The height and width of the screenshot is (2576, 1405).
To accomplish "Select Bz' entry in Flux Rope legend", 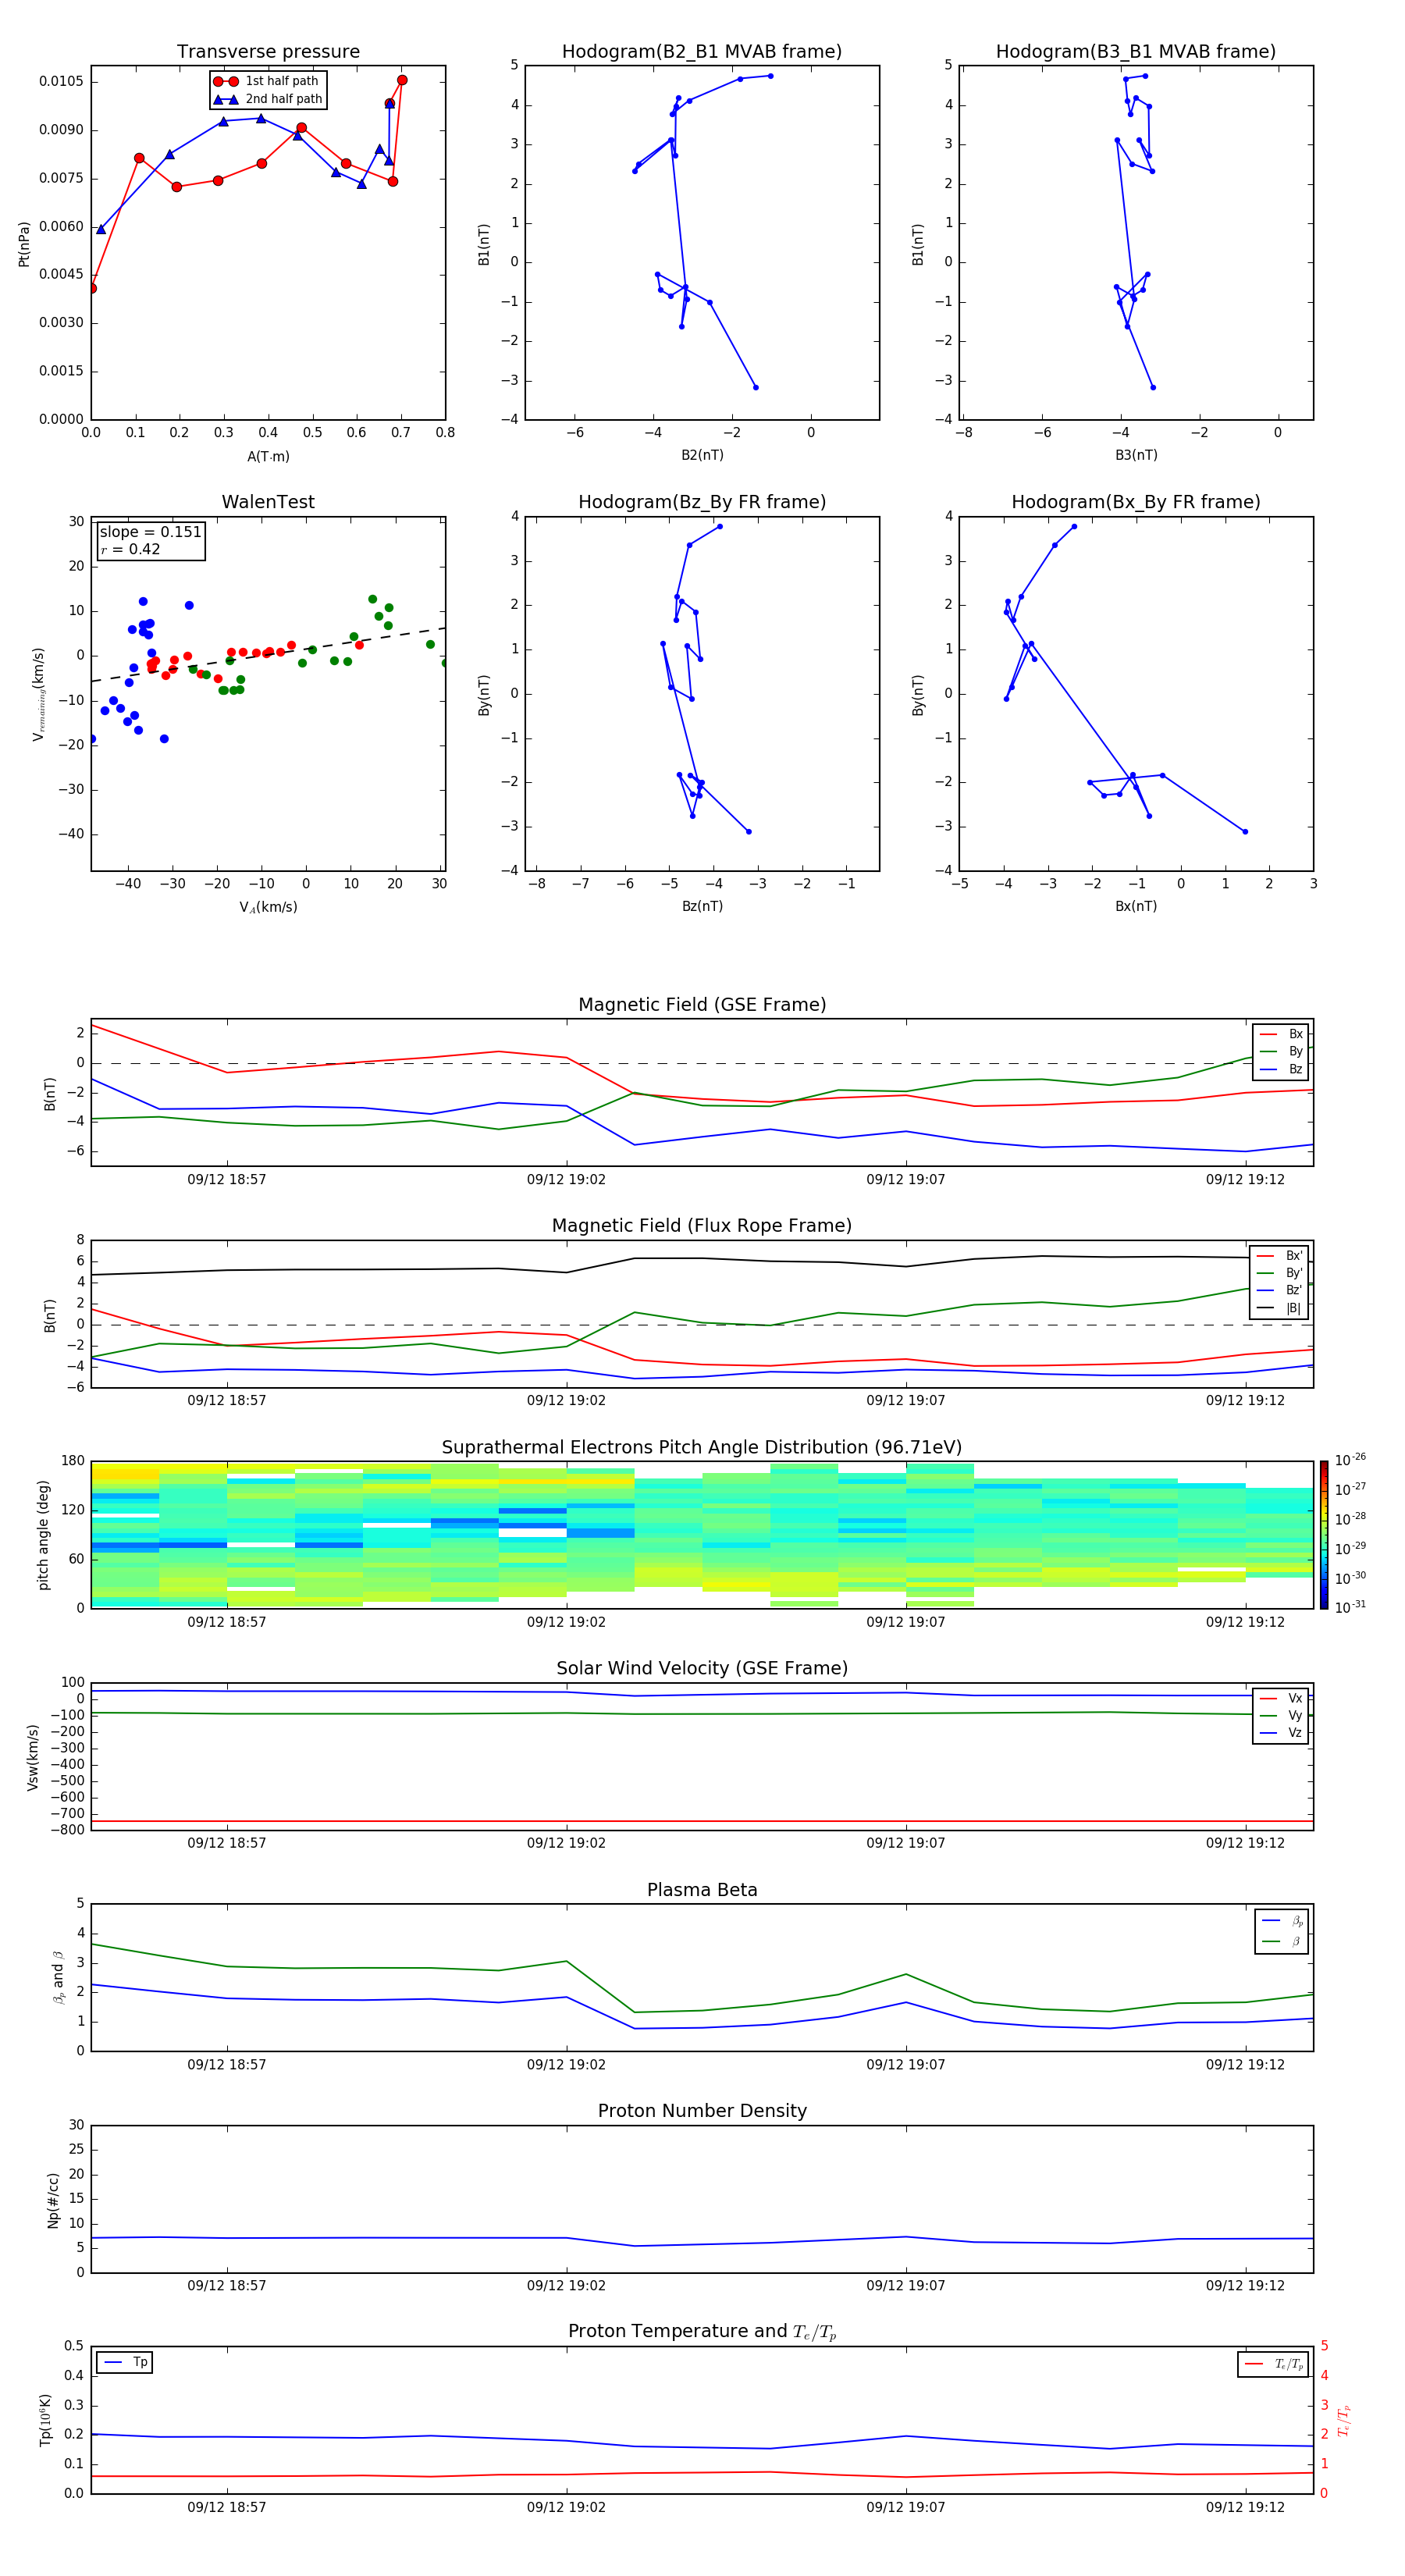I will (x=1281, y=1291).
